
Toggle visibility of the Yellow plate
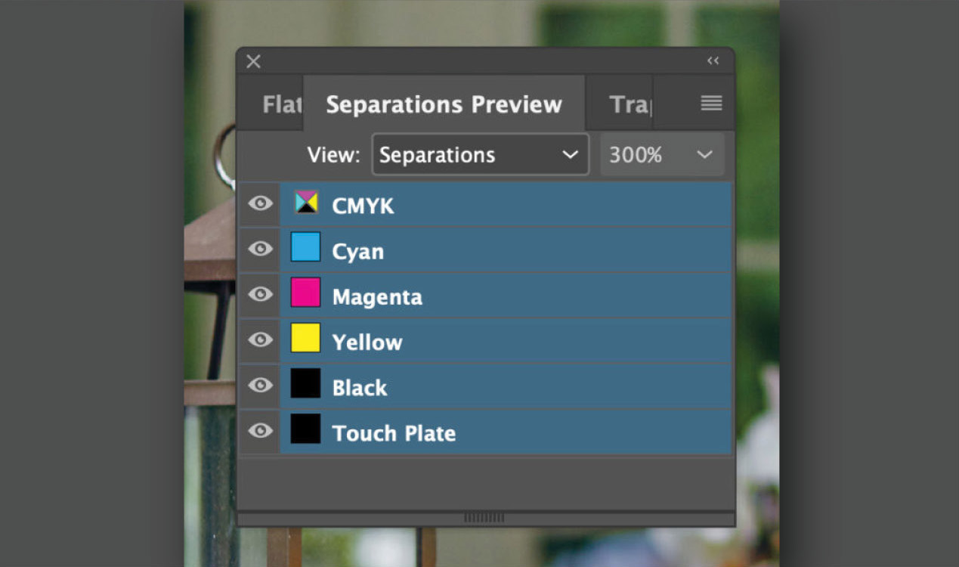(260, 339)
